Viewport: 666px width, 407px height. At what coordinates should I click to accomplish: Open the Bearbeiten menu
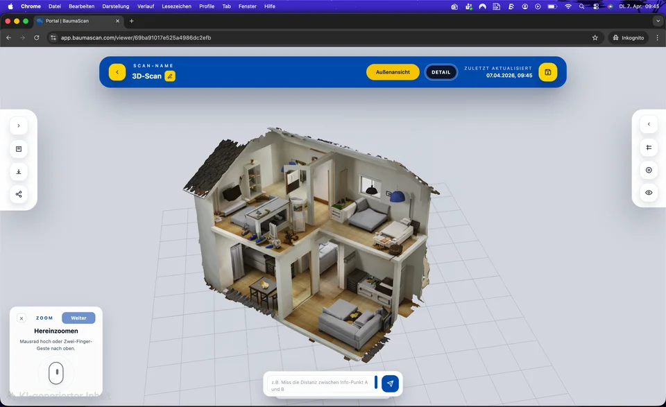pyautogui.click(x=82, y=6)
